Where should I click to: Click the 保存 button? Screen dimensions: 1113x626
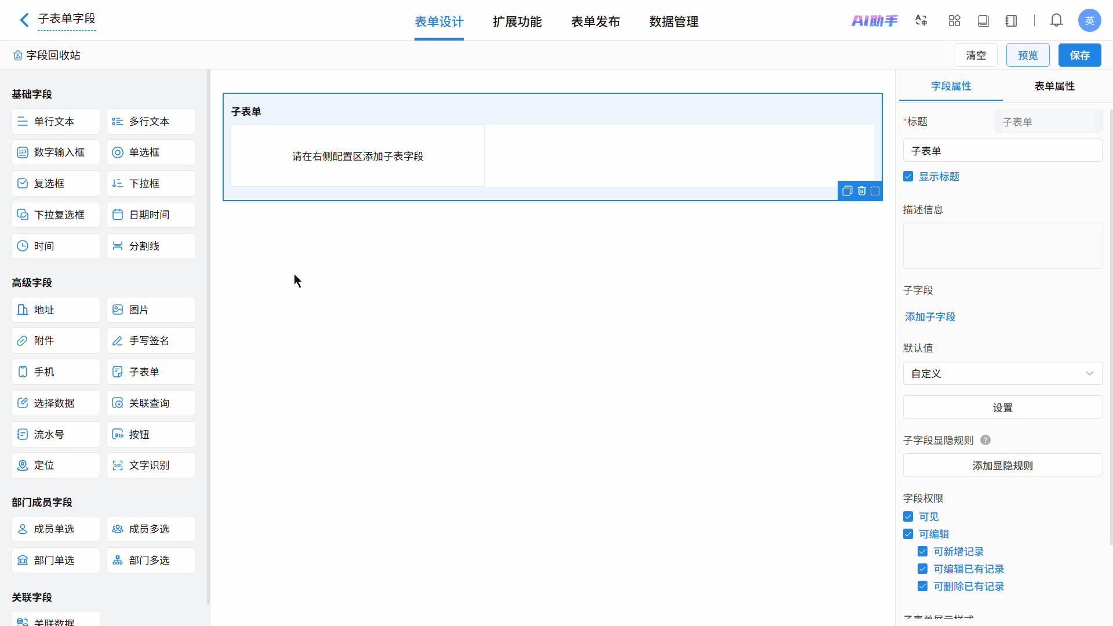(x=1079, y=56)
